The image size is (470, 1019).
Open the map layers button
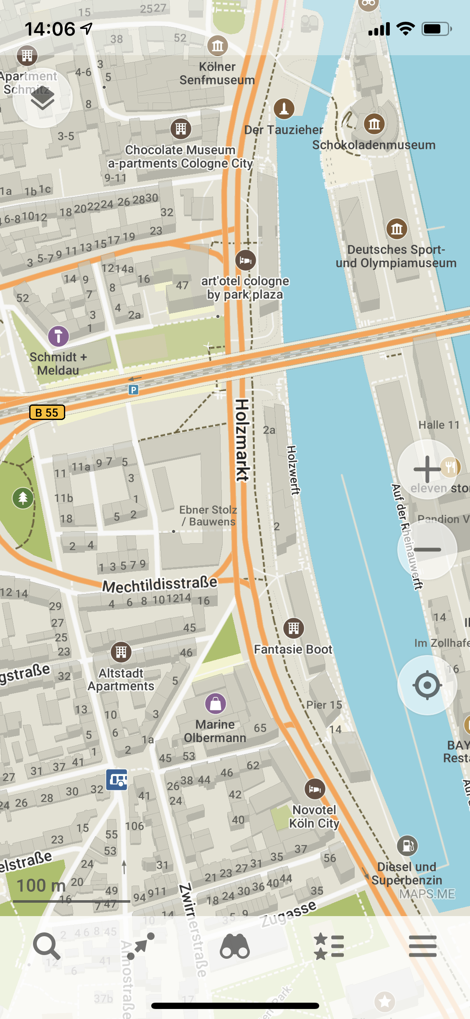[x=43, y=98]
